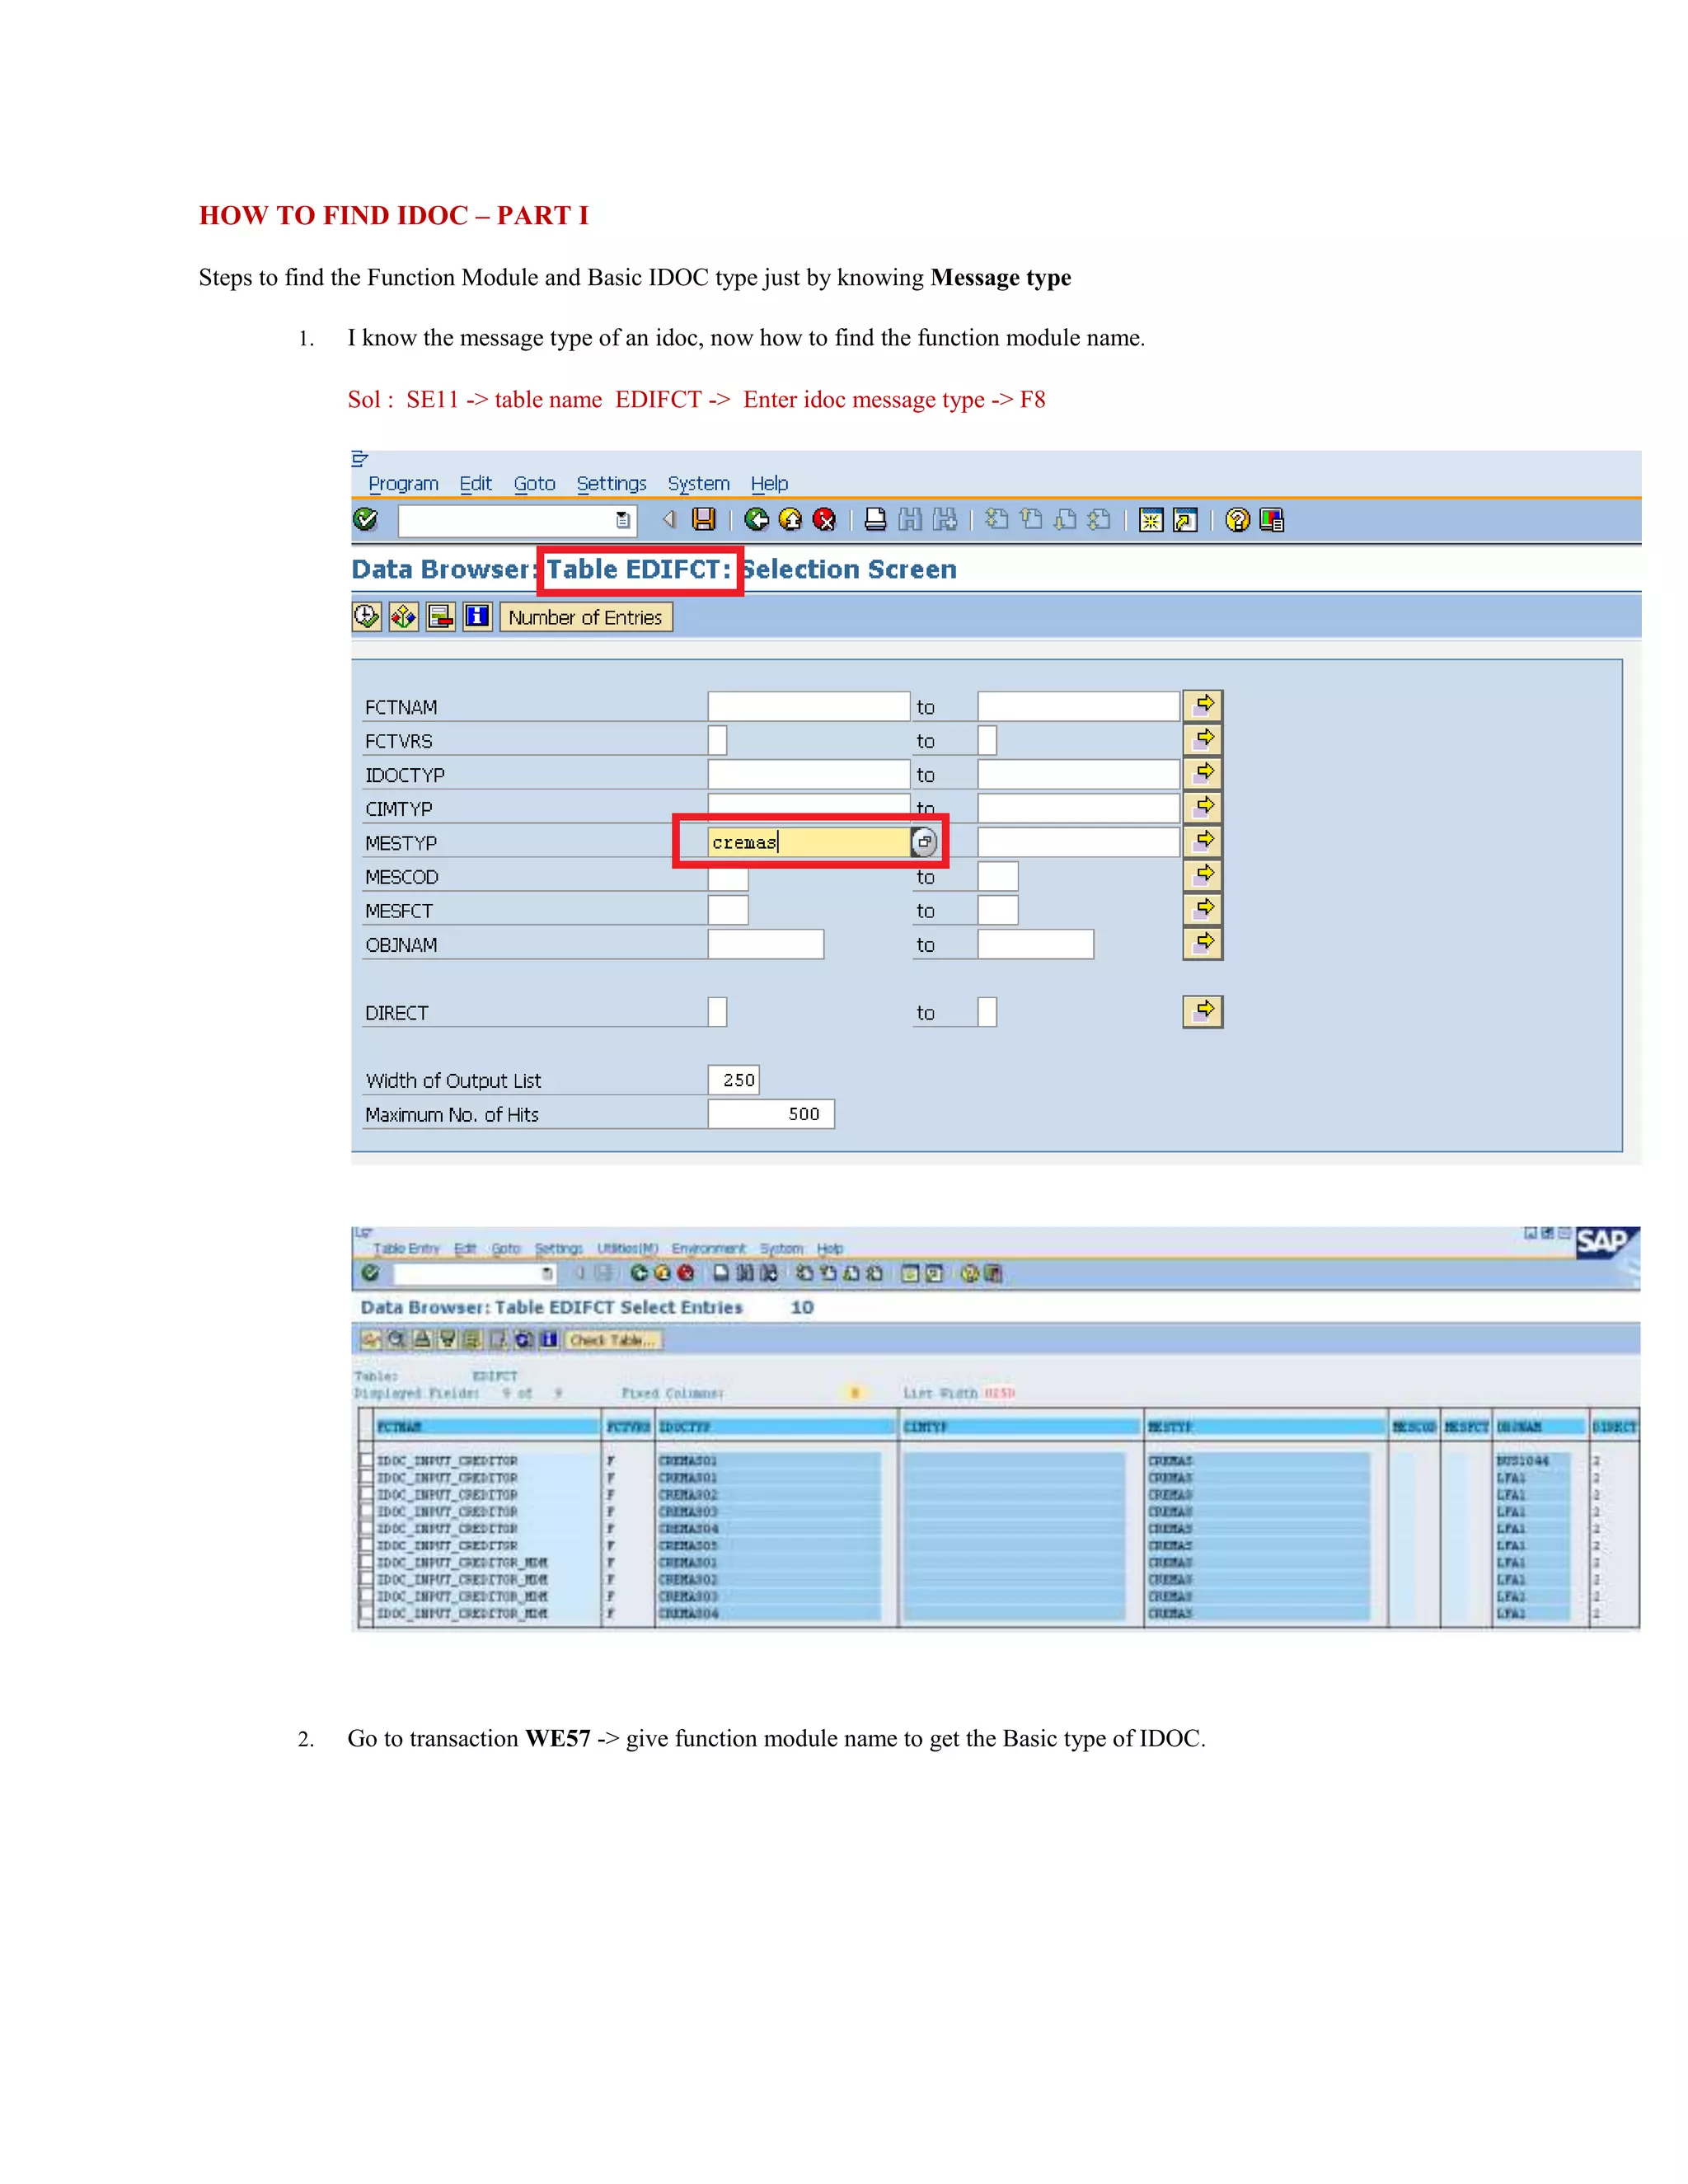Click the Find binoculars icon in Selection Screen toolbar

[910, 519]
